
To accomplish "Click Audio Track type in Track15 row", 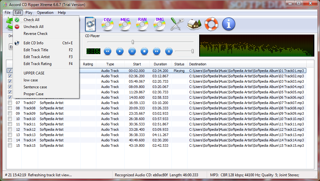I will coord(110,145).
